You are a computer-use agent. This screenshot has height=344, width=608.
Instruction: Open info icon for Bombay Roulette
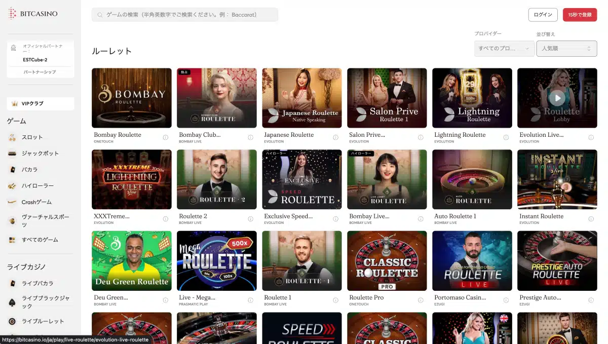pyautogui.click(x=165, y=137)
